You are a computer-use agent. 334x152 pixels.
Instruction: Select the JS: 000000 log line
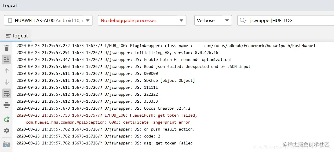tap(87, 74)
